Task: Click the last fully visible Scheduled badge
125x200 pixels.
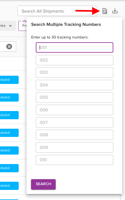Action: 9,186
